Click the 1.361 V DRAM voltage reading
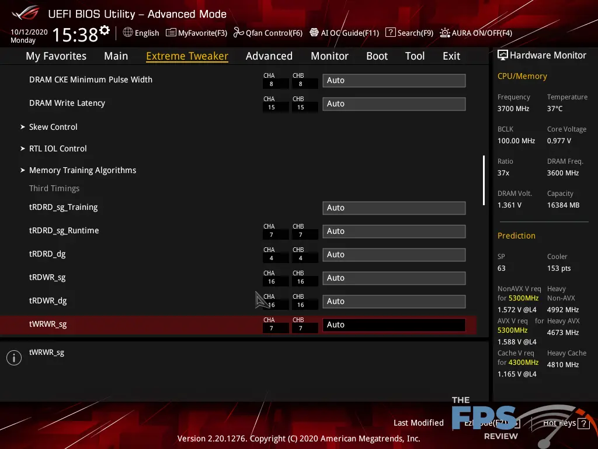The width and height of the screenshot is (598, 449). 509,205
